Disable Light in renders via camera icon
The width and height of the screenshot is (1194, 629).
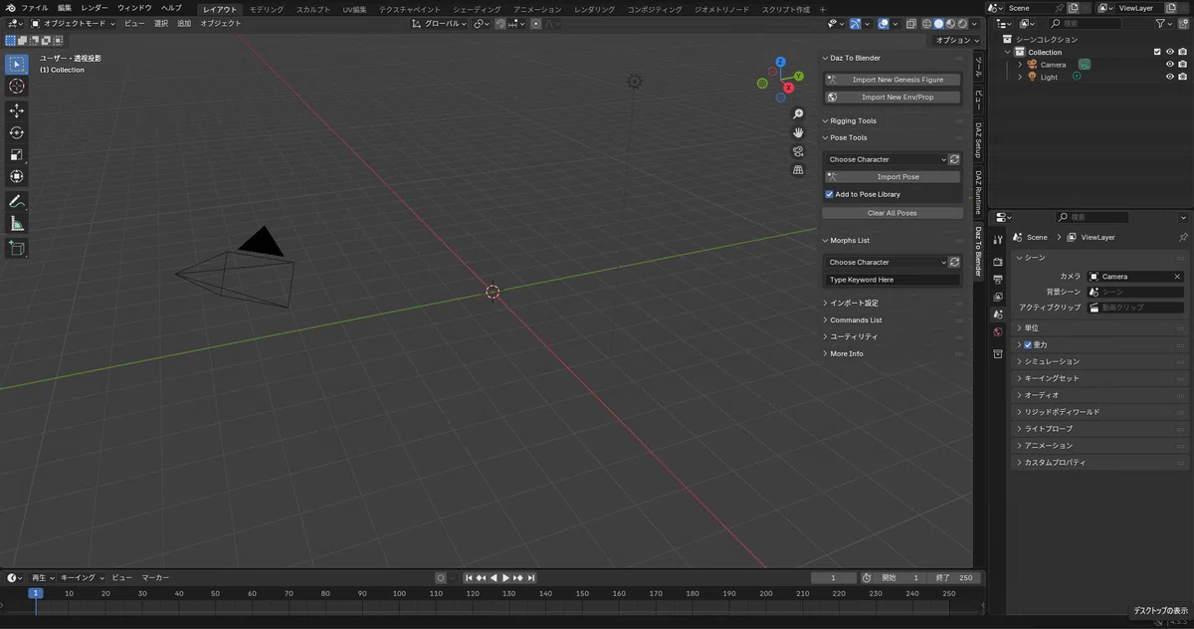pos(1182,77)
